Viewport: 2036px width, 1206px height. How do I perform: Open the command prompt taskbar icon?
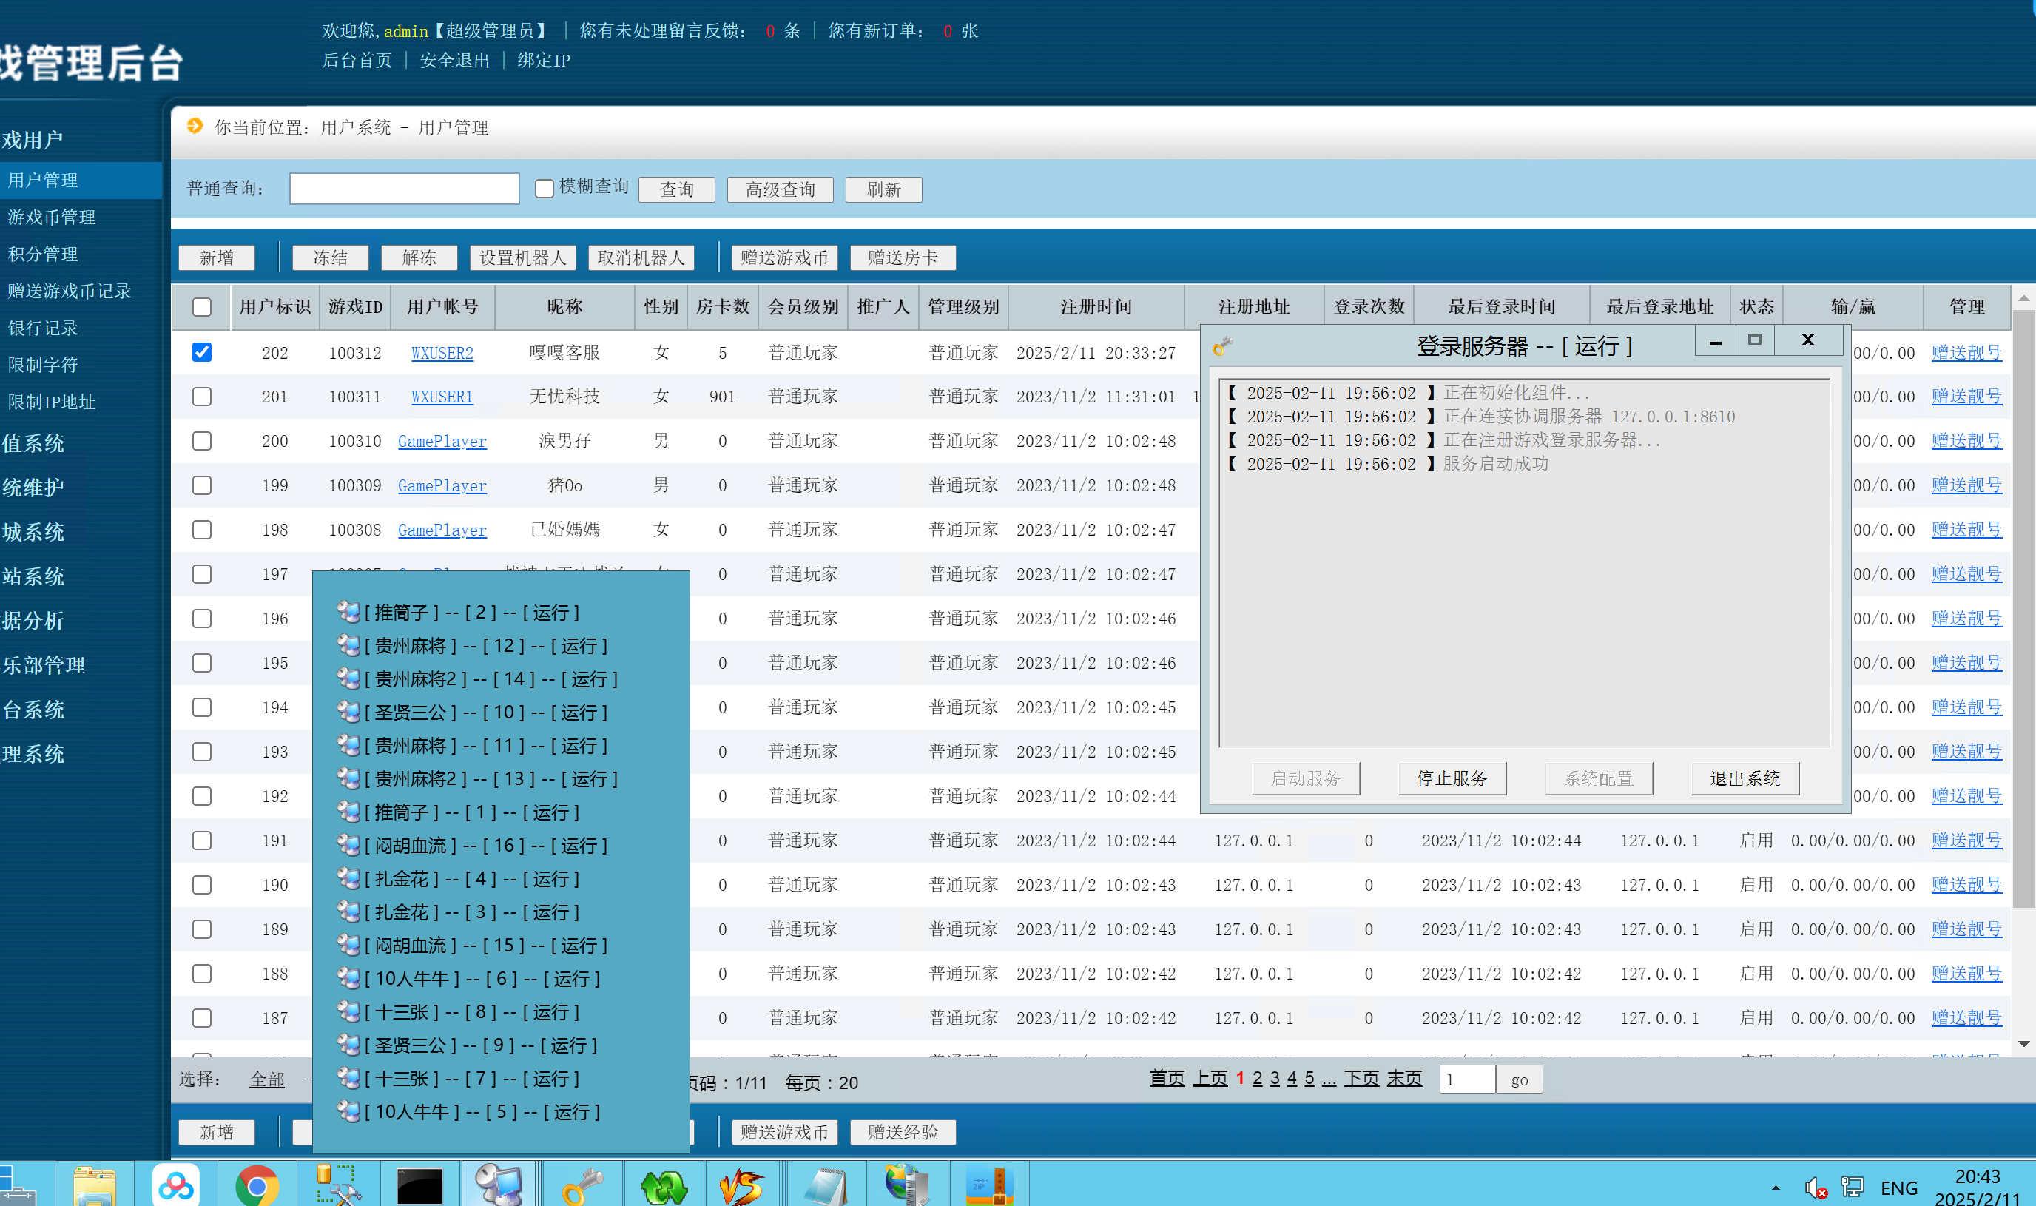(x=419, y=1186)
